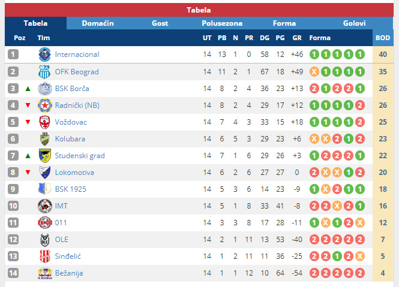
Task: Click the FK 011 club logo
Action: (45, 223)
